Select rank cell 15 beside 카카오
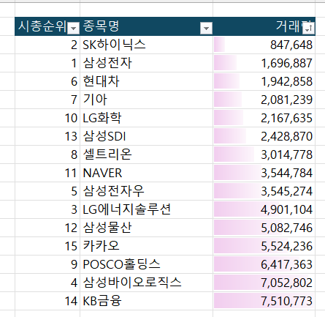Screen dimensions: 325x317 [x=47, y=246]
